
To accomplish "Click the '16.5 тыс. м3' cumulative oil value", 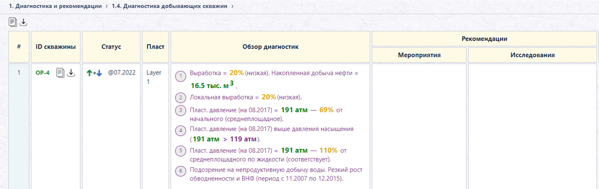I will click(213, 85).
